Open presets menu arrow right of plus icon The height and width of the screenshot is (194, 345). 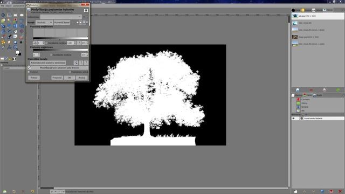[x=87, y=17]
